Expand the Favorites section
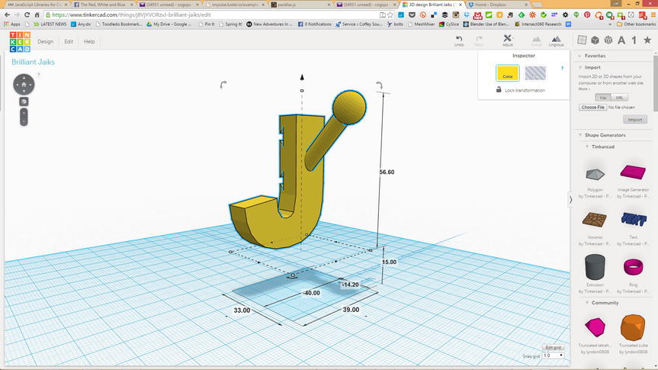 pos(596,56)
